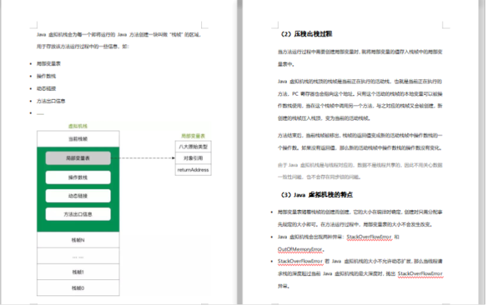Viewport: 488px width, 305px height.
Task: Click the "八大原始类型" table cell
Action: 193,146
